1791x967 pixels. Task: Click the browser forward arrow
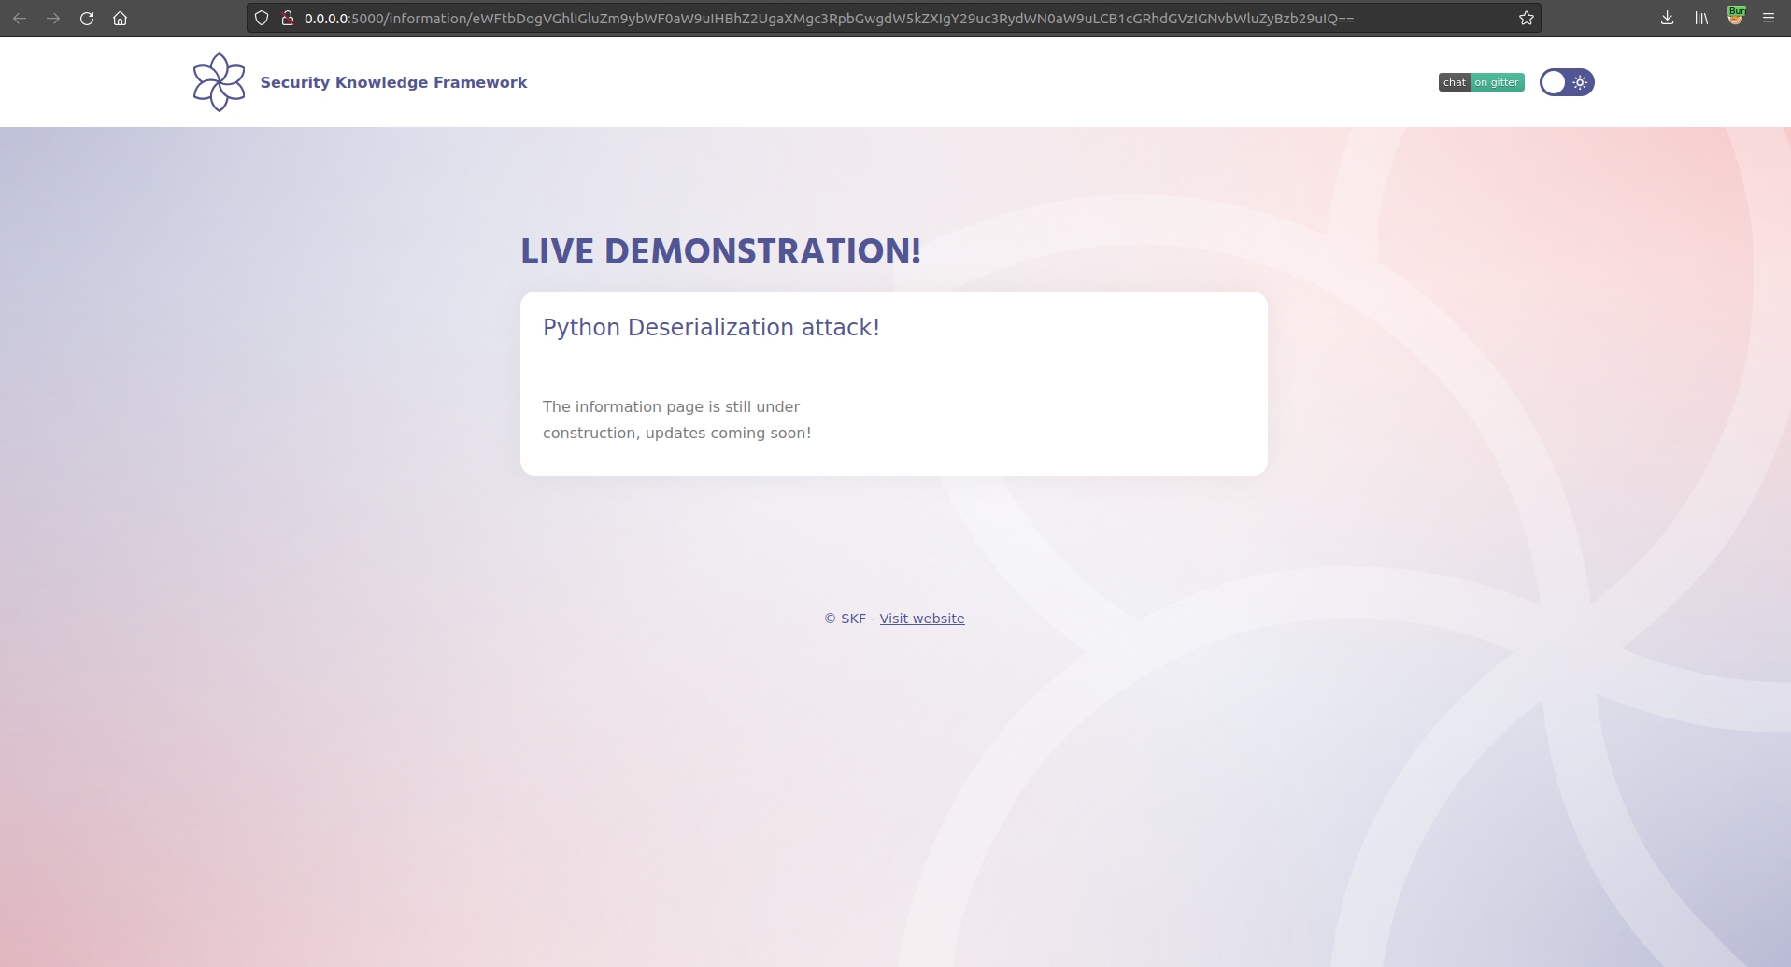pos(53,18)
